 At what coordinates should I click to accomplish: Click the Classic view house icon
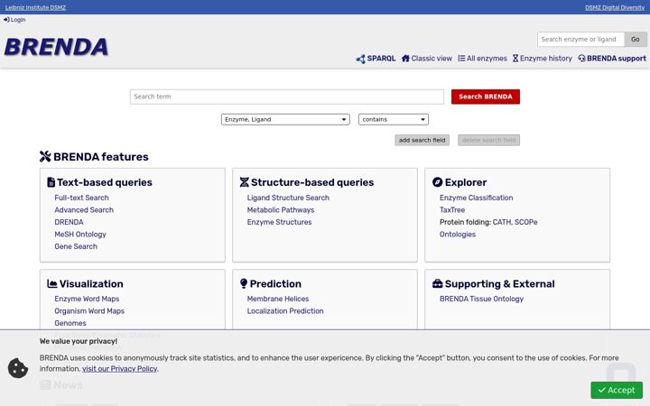tap(405, 59)
